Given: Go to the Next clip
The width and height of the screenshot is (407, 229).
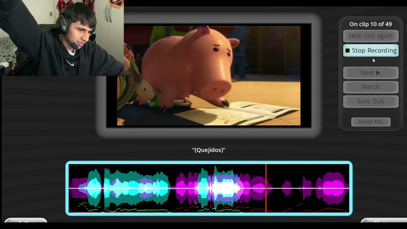Looking at the screenshot, I should [x=371, y=73].
